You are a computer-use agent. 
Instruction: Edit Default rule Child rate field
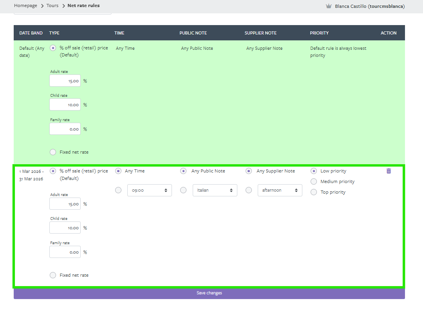(x=65, y=104)
